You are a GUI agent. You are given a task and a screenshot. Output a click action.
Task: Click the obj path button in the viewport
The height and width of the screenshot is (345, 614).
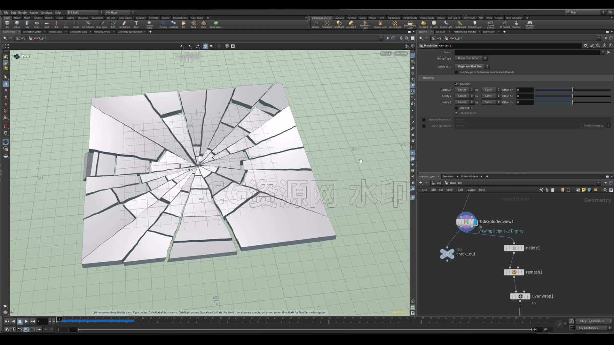21,38
